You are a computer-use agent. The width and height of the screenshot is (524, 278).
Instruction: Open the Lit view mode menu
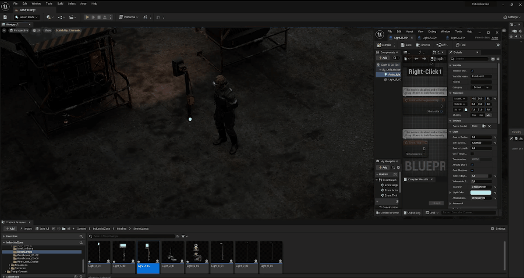pyautogui.click(x=37, y=30)
